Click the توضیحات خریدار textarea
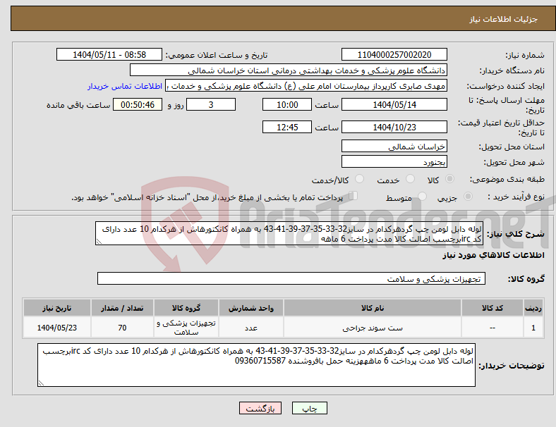Viewport: 556px width, 427px height. click(256, 365)
